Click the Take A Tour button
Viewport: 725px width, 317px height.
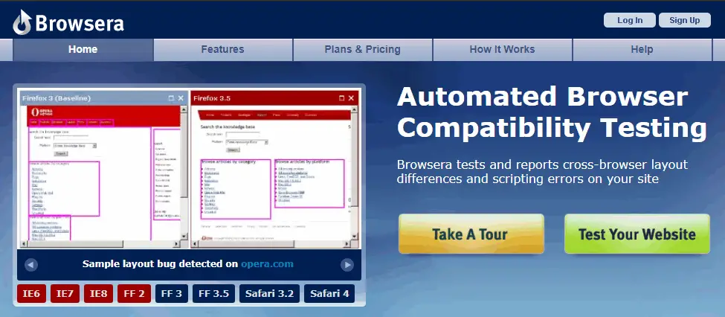(x=471, y=234)
